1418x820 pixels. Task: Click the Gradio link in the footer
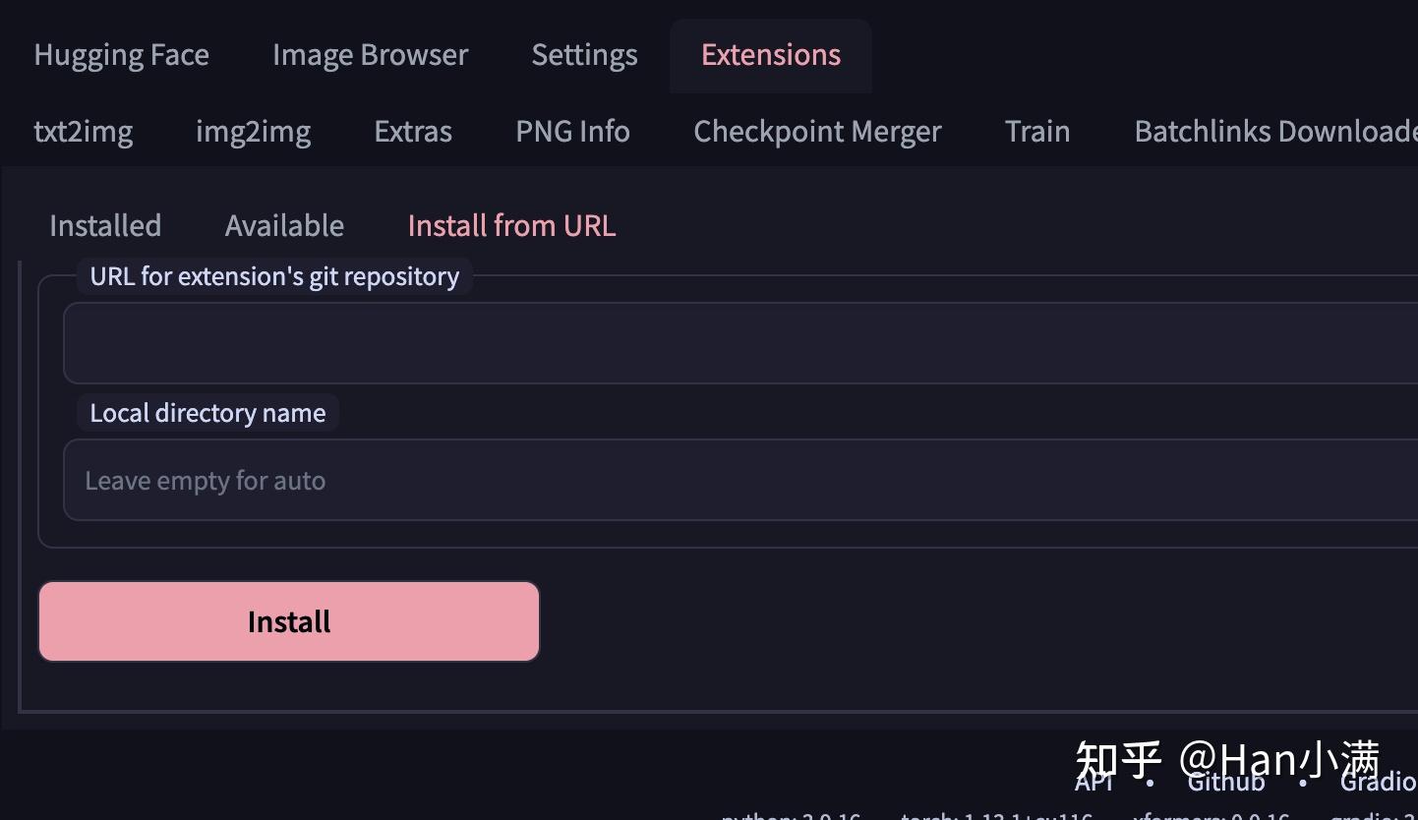point(1378,785)
